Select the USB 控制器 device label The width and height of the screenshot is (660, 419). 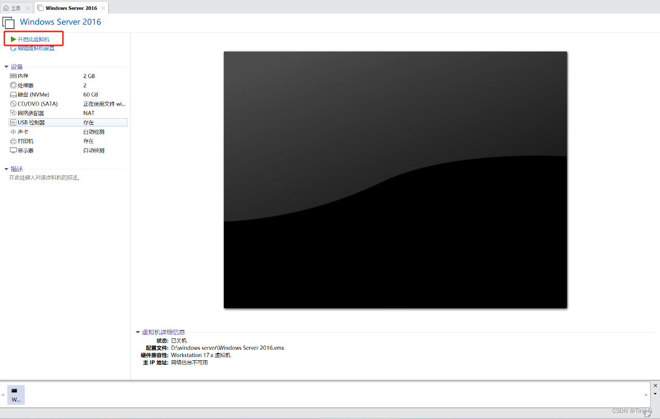pyautogui.click(x=31, y=122)
